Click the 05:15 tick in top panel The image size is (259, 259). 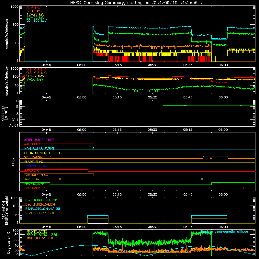117,65
